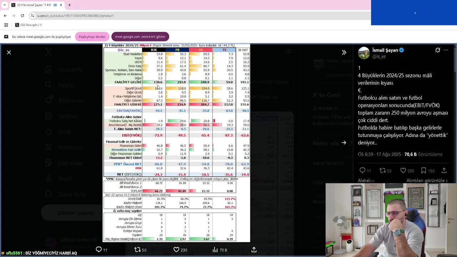Viewport: 457px width, 257px height.
Task: Collapse the tweet side panel with double-chevron icon
Action: pos(344,52)
